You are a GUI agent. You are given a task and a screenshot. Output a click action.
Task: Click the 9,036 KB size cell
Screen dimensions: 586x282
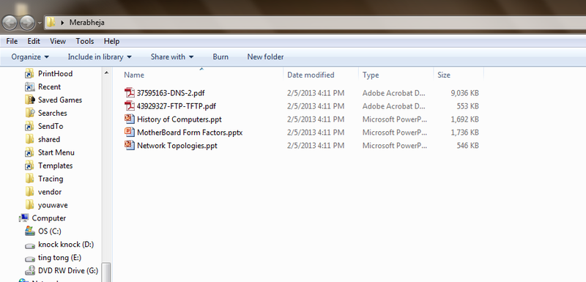(465, 93)
